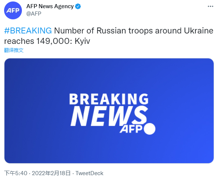Click the tweet text about Russian troops
220x177 pixels.
109,36
